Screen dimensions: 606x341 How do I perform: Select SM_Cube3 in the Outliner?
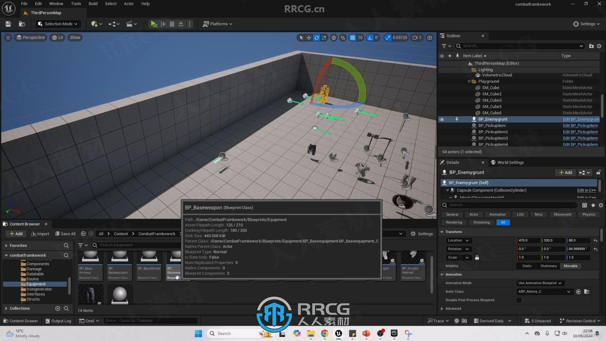(491, 100)
